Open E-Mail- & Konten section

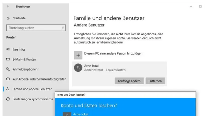click(x=24, y=59)
